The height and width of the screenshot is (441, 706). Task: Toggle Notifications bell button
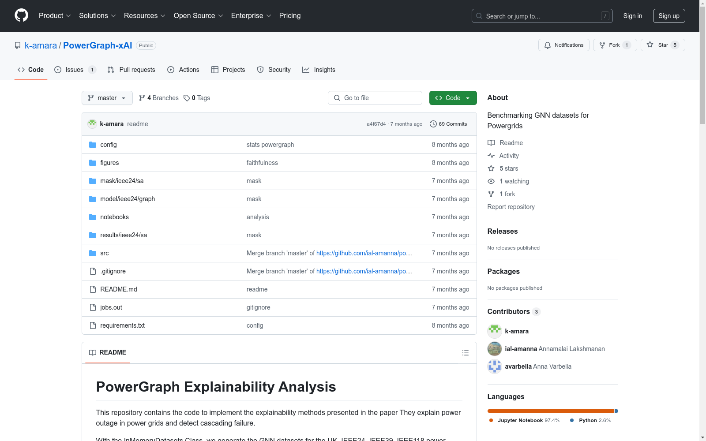[x=563, y=45]
